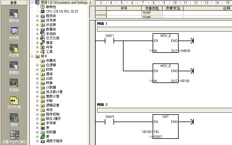232x145 pixels.
Task: Open the 交叉引用 view icon in the sidebar
Action: point(14,101)
